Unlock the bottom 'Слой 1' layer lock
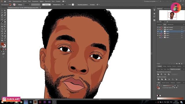The width and height of the screenshot is (185, 104). point(160,38)
